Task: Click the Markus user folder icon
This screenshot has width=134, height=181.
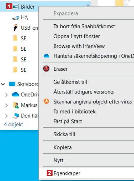Action: pyautogui.click(x=16, y=105)
